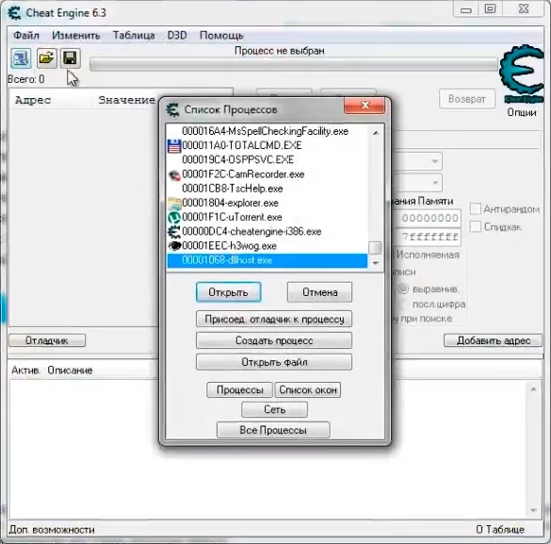551x544 pixels.
Task: Select the 000019C4-OSPPSVC.EXE process
Action: tap(267, 160)
